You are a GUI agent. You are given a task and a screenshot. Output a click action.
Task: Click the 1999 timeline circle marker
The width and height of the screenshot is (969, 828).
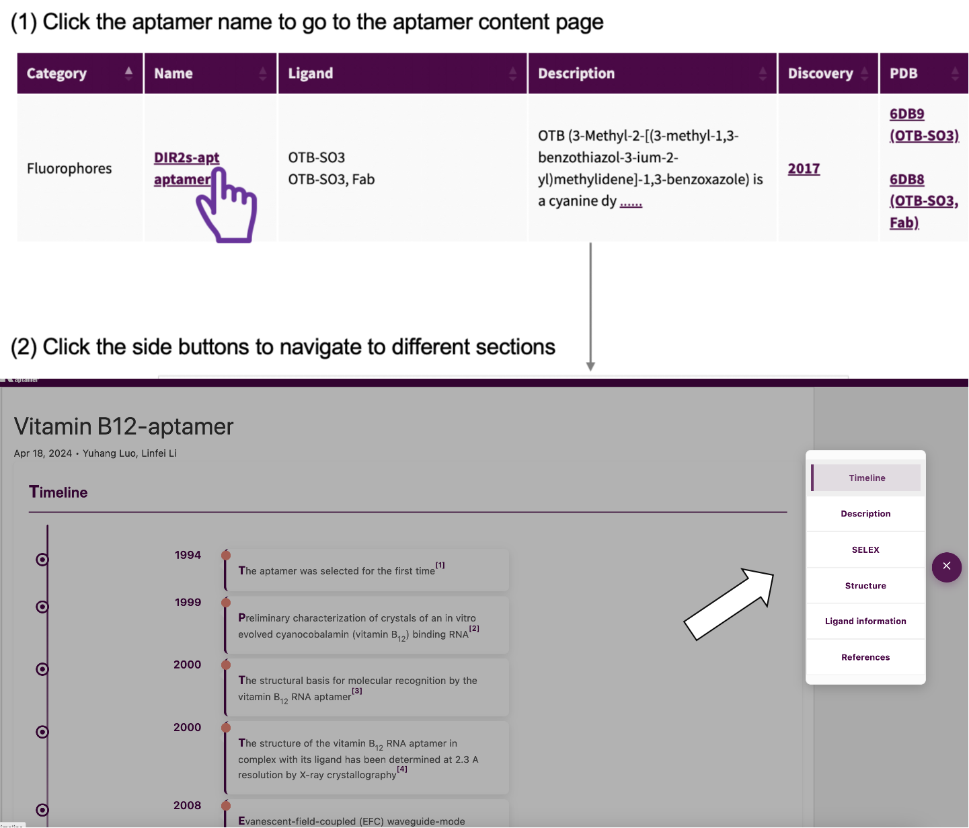pyautogui.click(x=42, y=607)
